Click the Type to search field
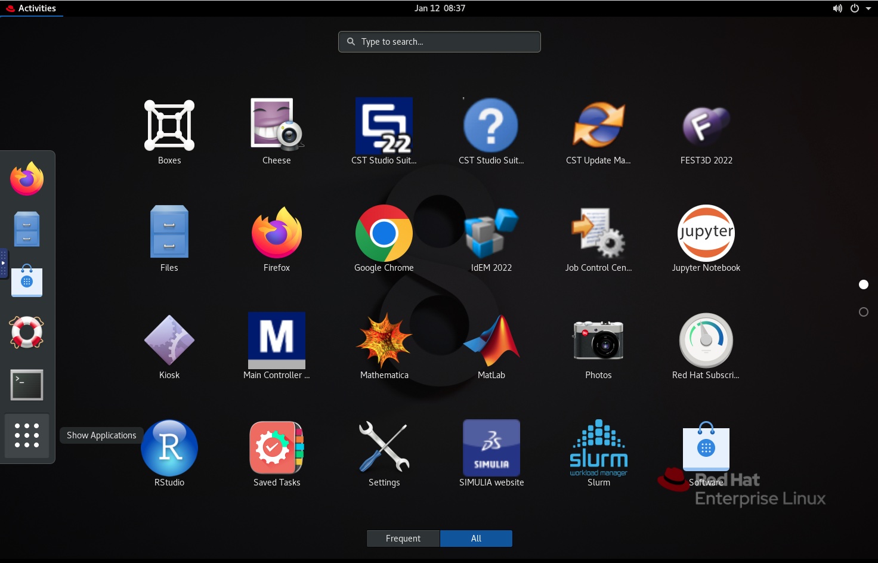 pos(440,42)
